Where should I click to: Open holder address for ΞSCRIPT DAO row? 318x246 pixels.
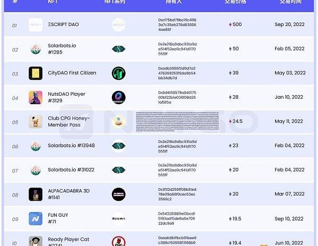click(x=176, y=25)
